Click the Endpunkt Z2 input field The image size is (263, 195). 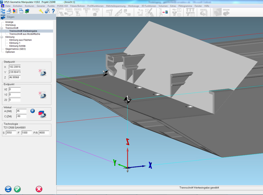(15, 100)
